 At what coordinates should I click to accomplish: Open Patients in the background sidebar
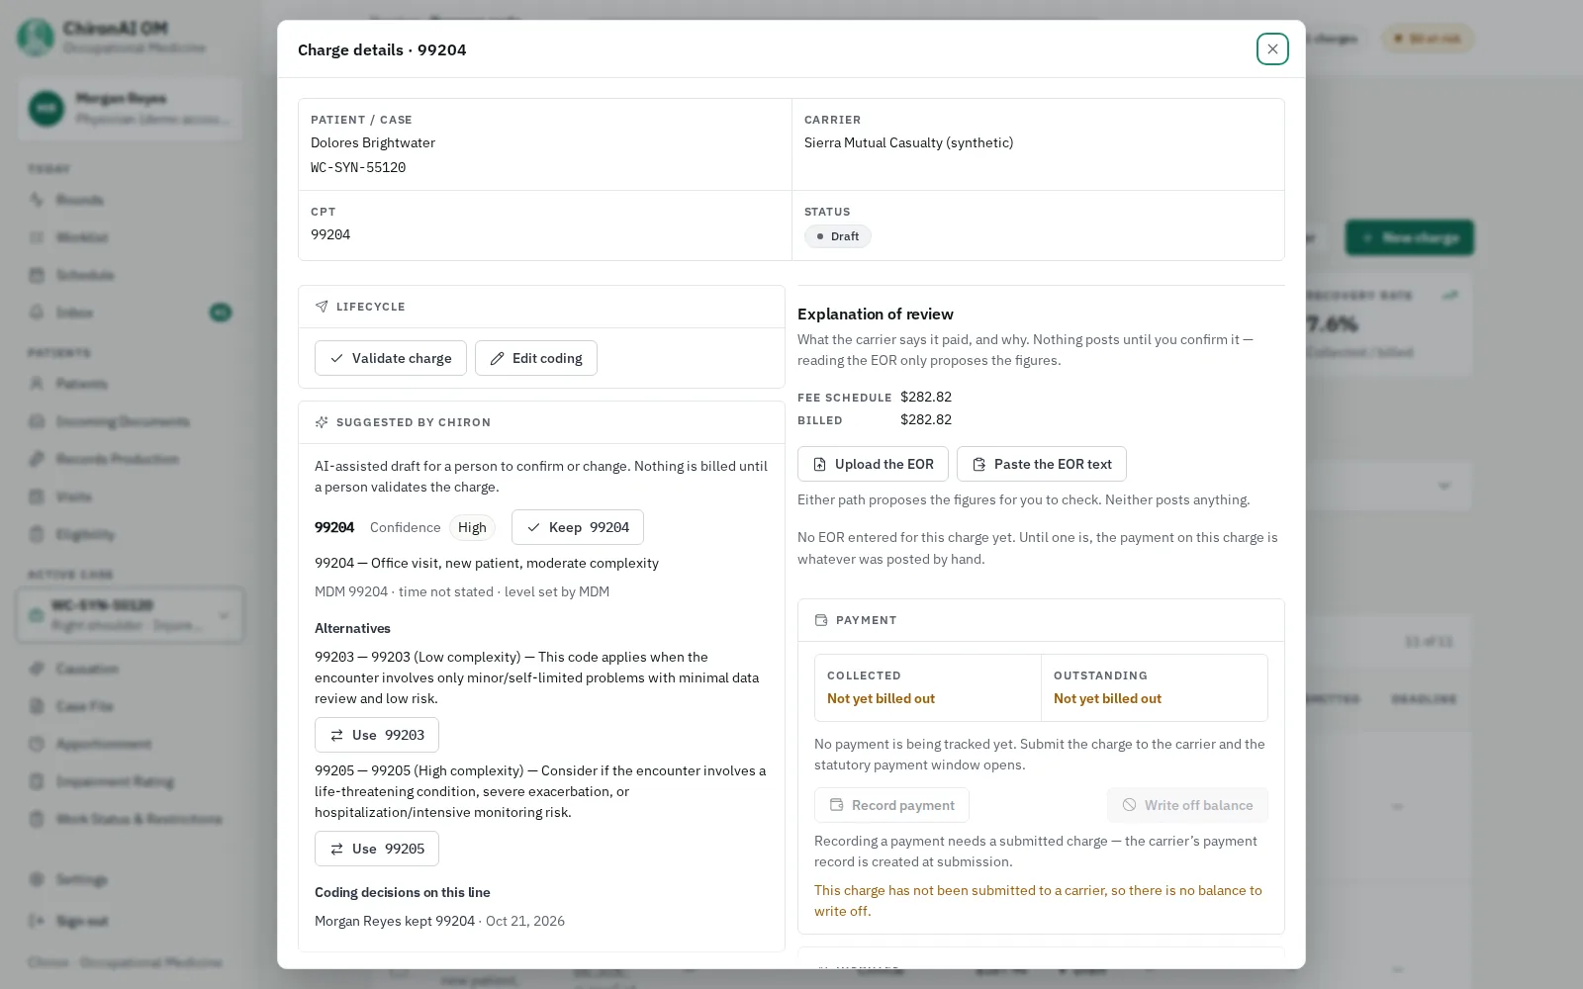tap(129, 384)
